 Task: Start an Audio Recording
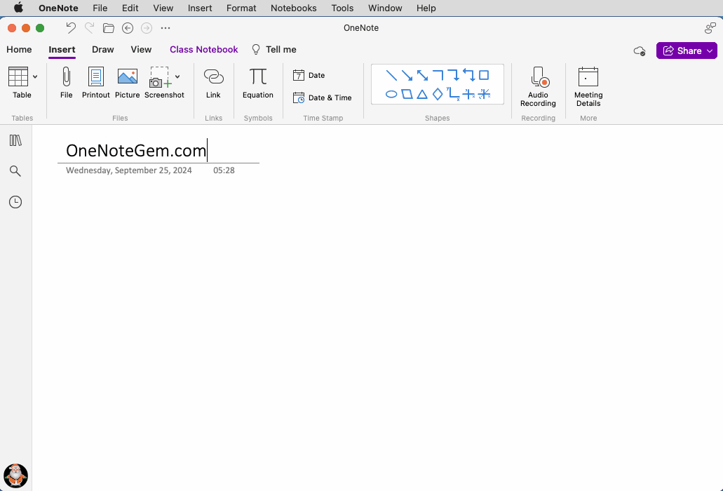click(538, 87)
